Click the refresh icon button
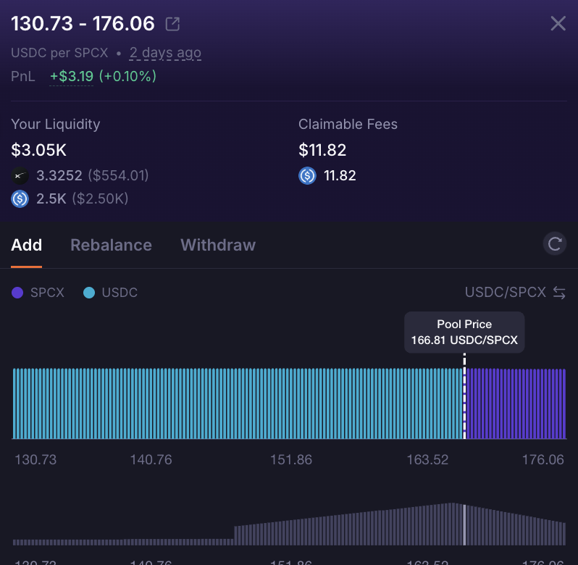Image resolution: width=578 pixels, height=565 pixels. click(x=554, y=243)
